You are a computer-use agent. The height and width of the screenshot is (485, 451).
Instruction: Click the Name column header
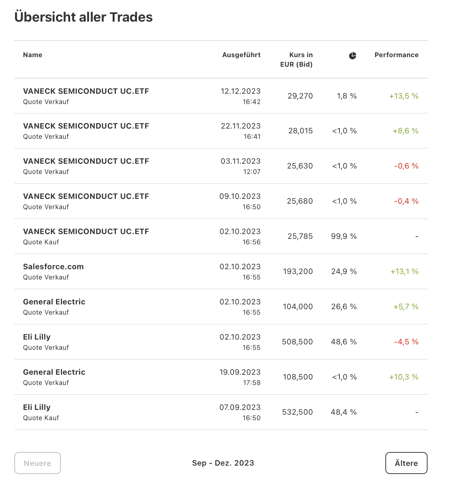(33, 55)
